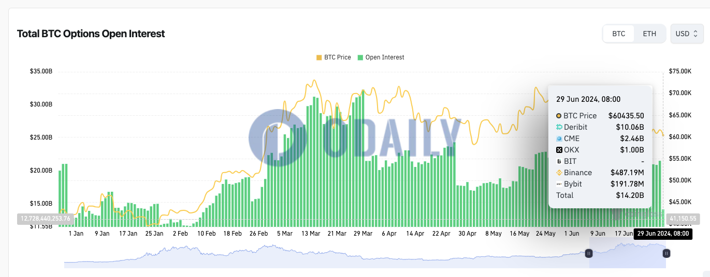
Task: Click the Deribit icon in tooltip
Action: [559, 127]
